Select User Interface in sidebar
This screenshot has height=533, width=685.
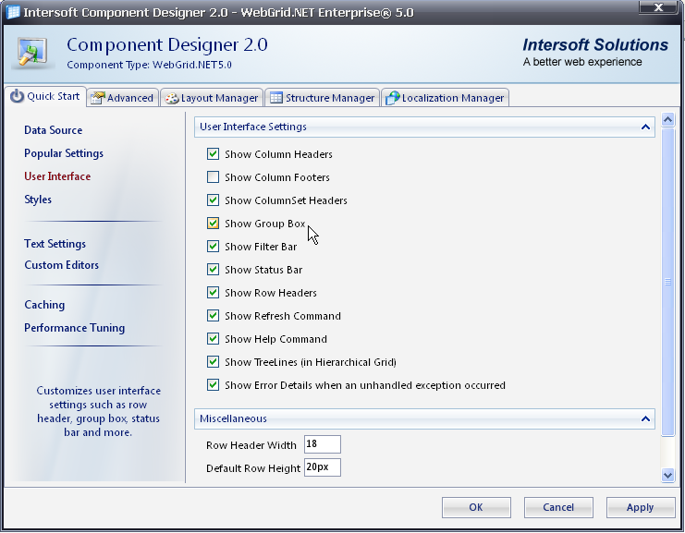tap(57, 176)
